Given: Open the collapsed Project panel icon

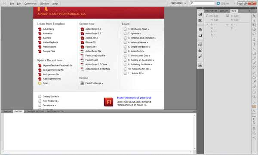Looking at the screenshot, I should 200,65.
